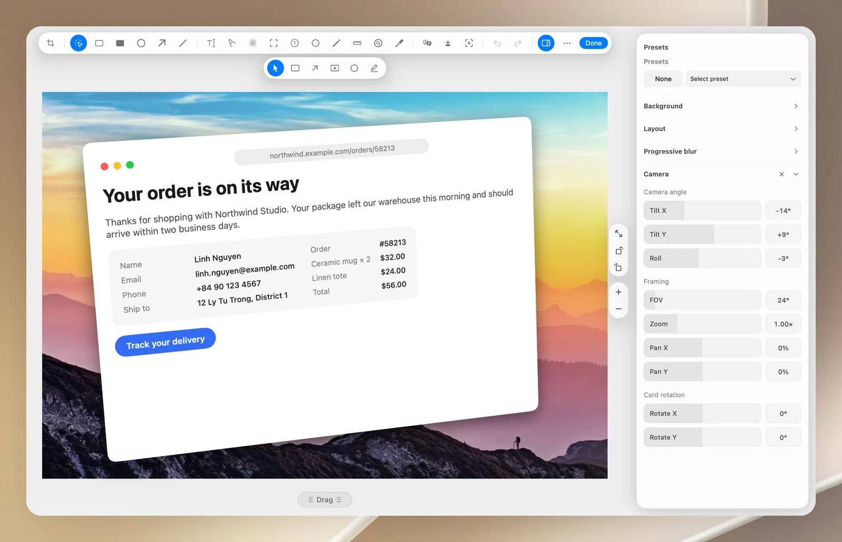Click the northwind.example.com address bar

click(332, 152)
